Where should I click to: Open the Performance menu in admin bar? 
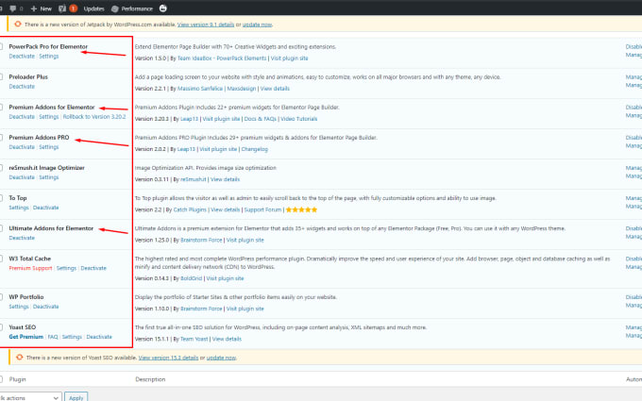tap(132, 8)
